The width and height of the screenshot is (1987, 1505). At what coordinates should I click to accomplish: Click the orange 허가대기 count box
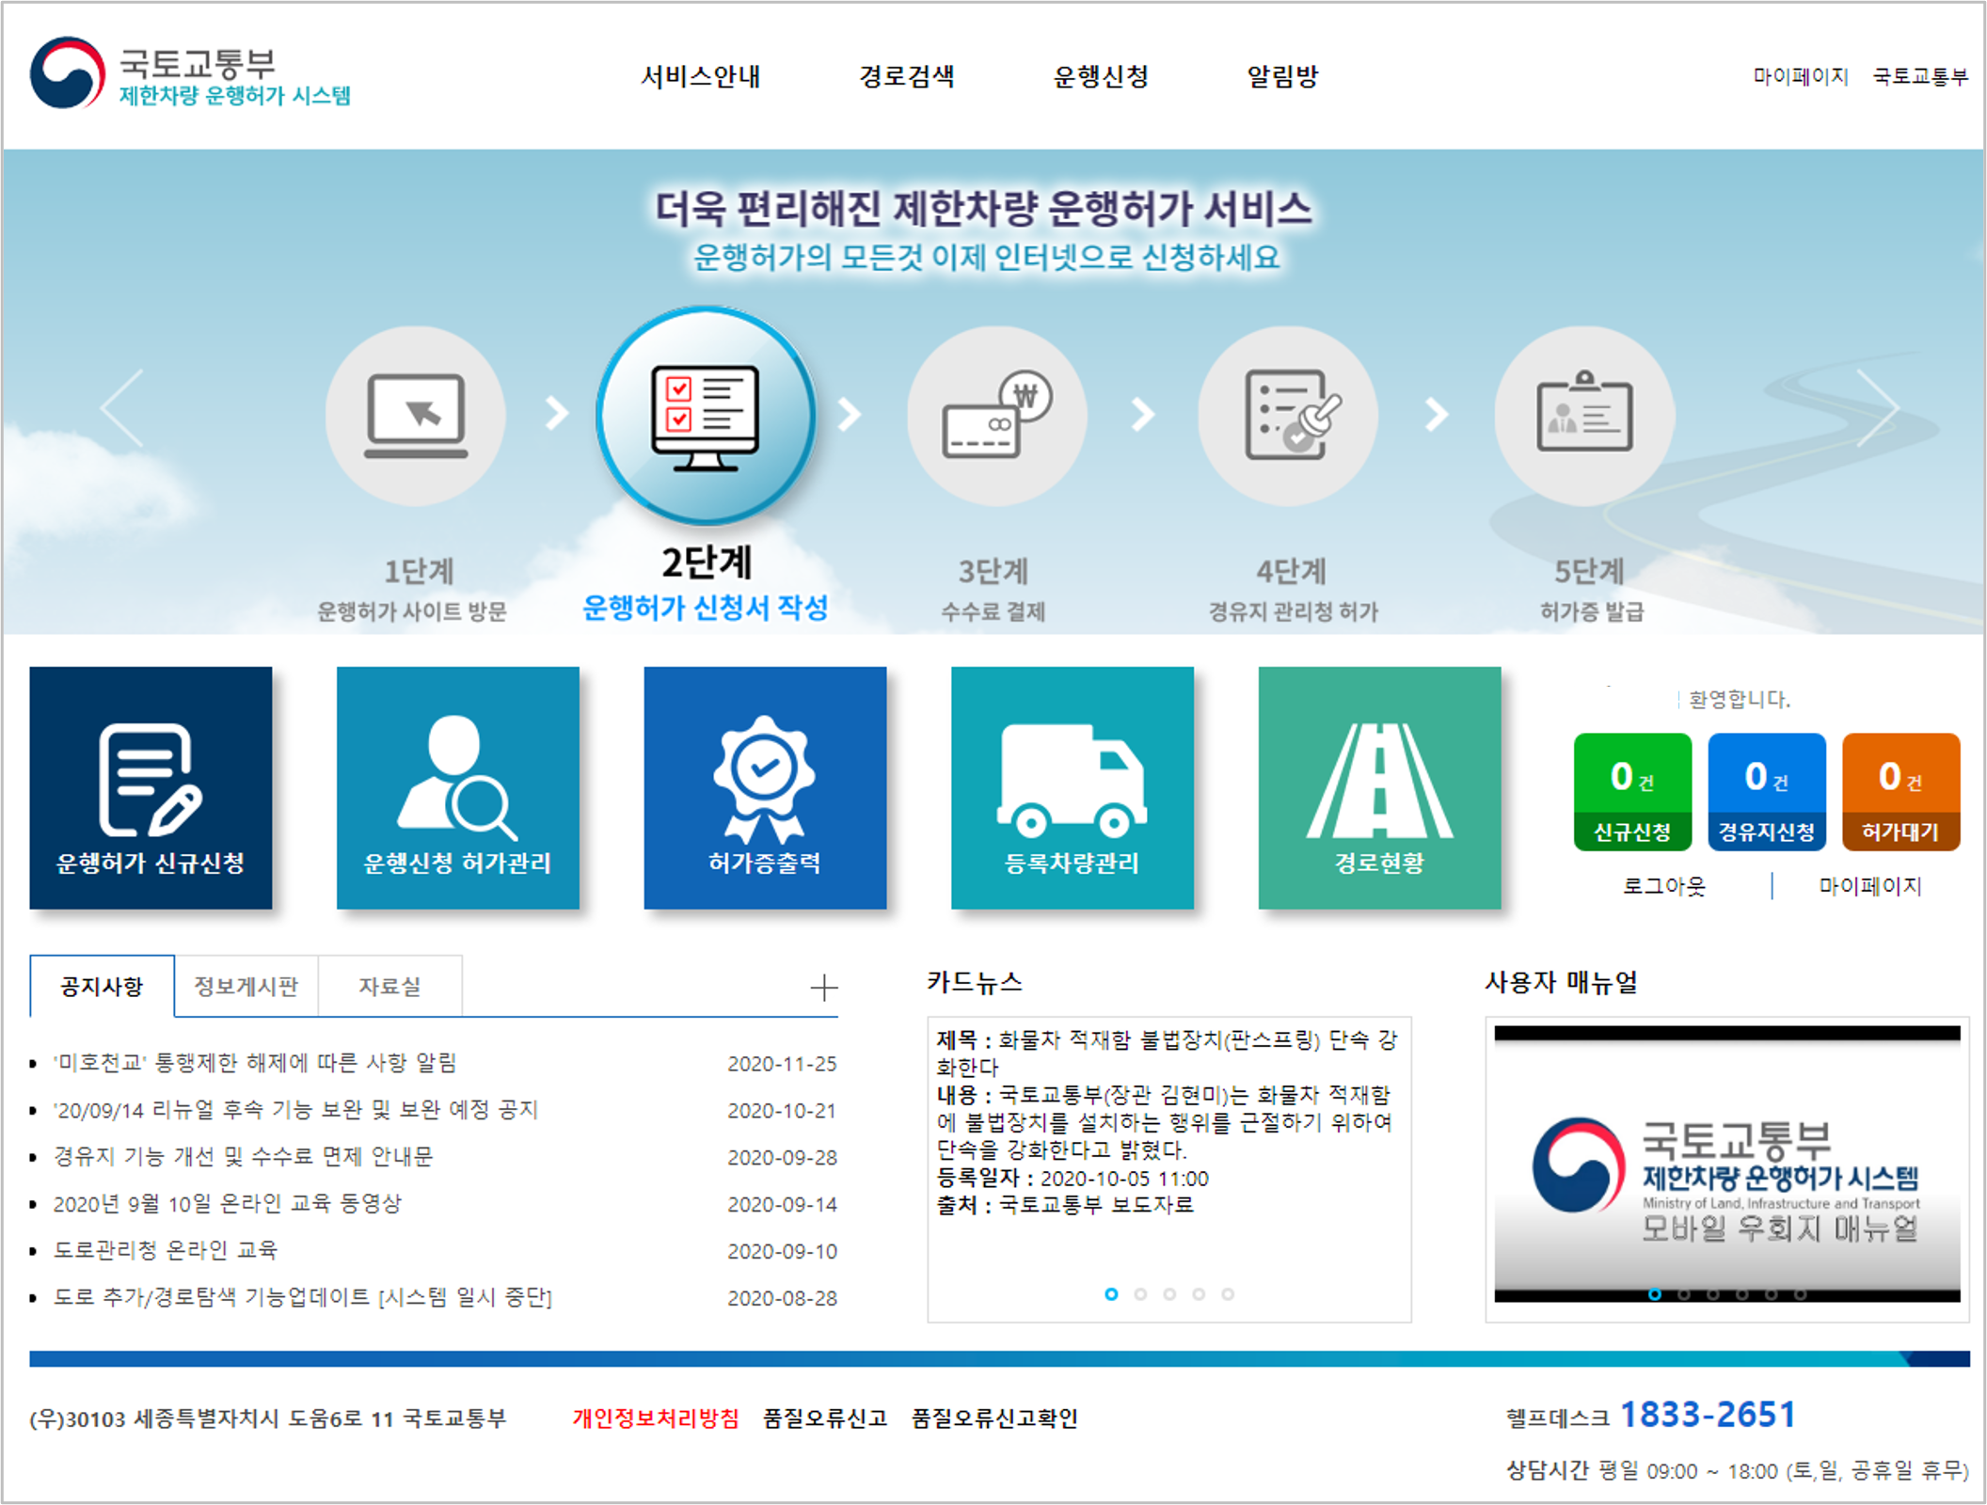point(1900,791)
